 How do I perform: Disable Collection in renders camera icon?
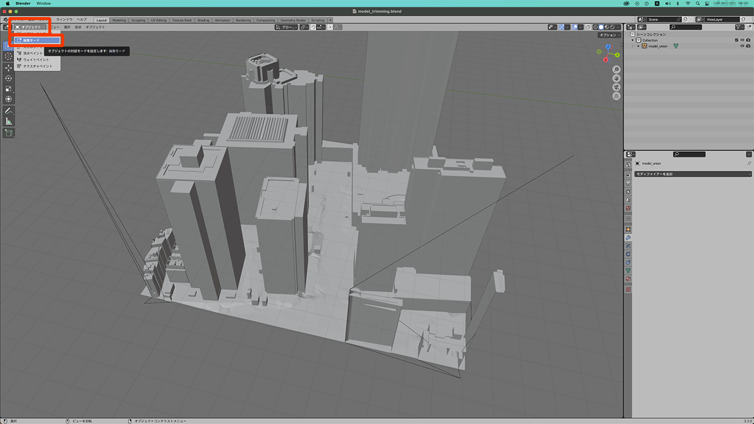(x=748, y=40)
